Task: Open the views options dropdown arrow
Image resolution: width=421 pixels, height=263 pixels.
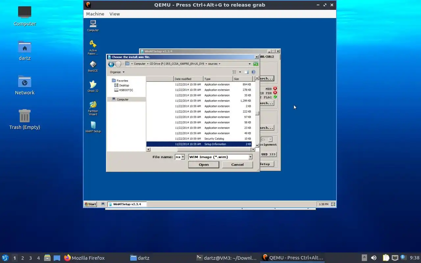Action: [x=240, y=72]
